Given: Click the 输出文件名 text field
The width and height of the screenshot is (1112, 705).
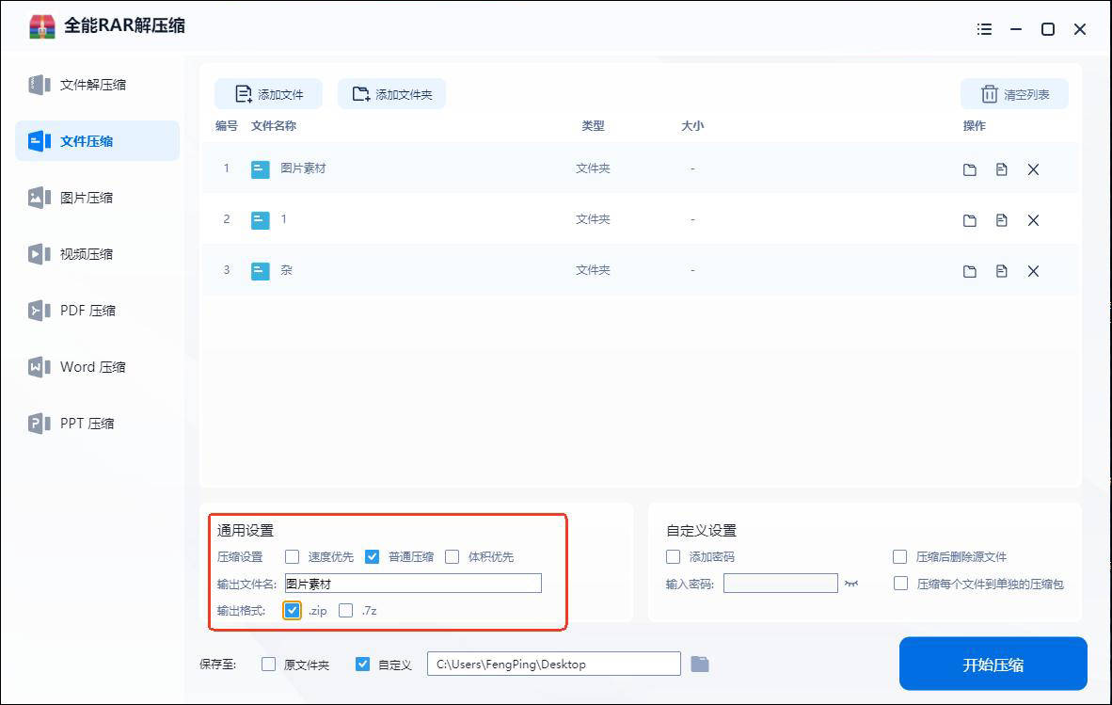Looking at the screenshot, I should pyautogui.click(x=413, y=584).
